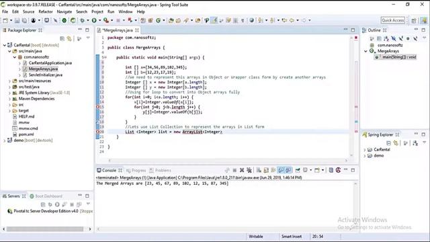This screenshot has height=242, width=430.
Task: Collapse the src/main/java folder
Action: tap(9, 51)
